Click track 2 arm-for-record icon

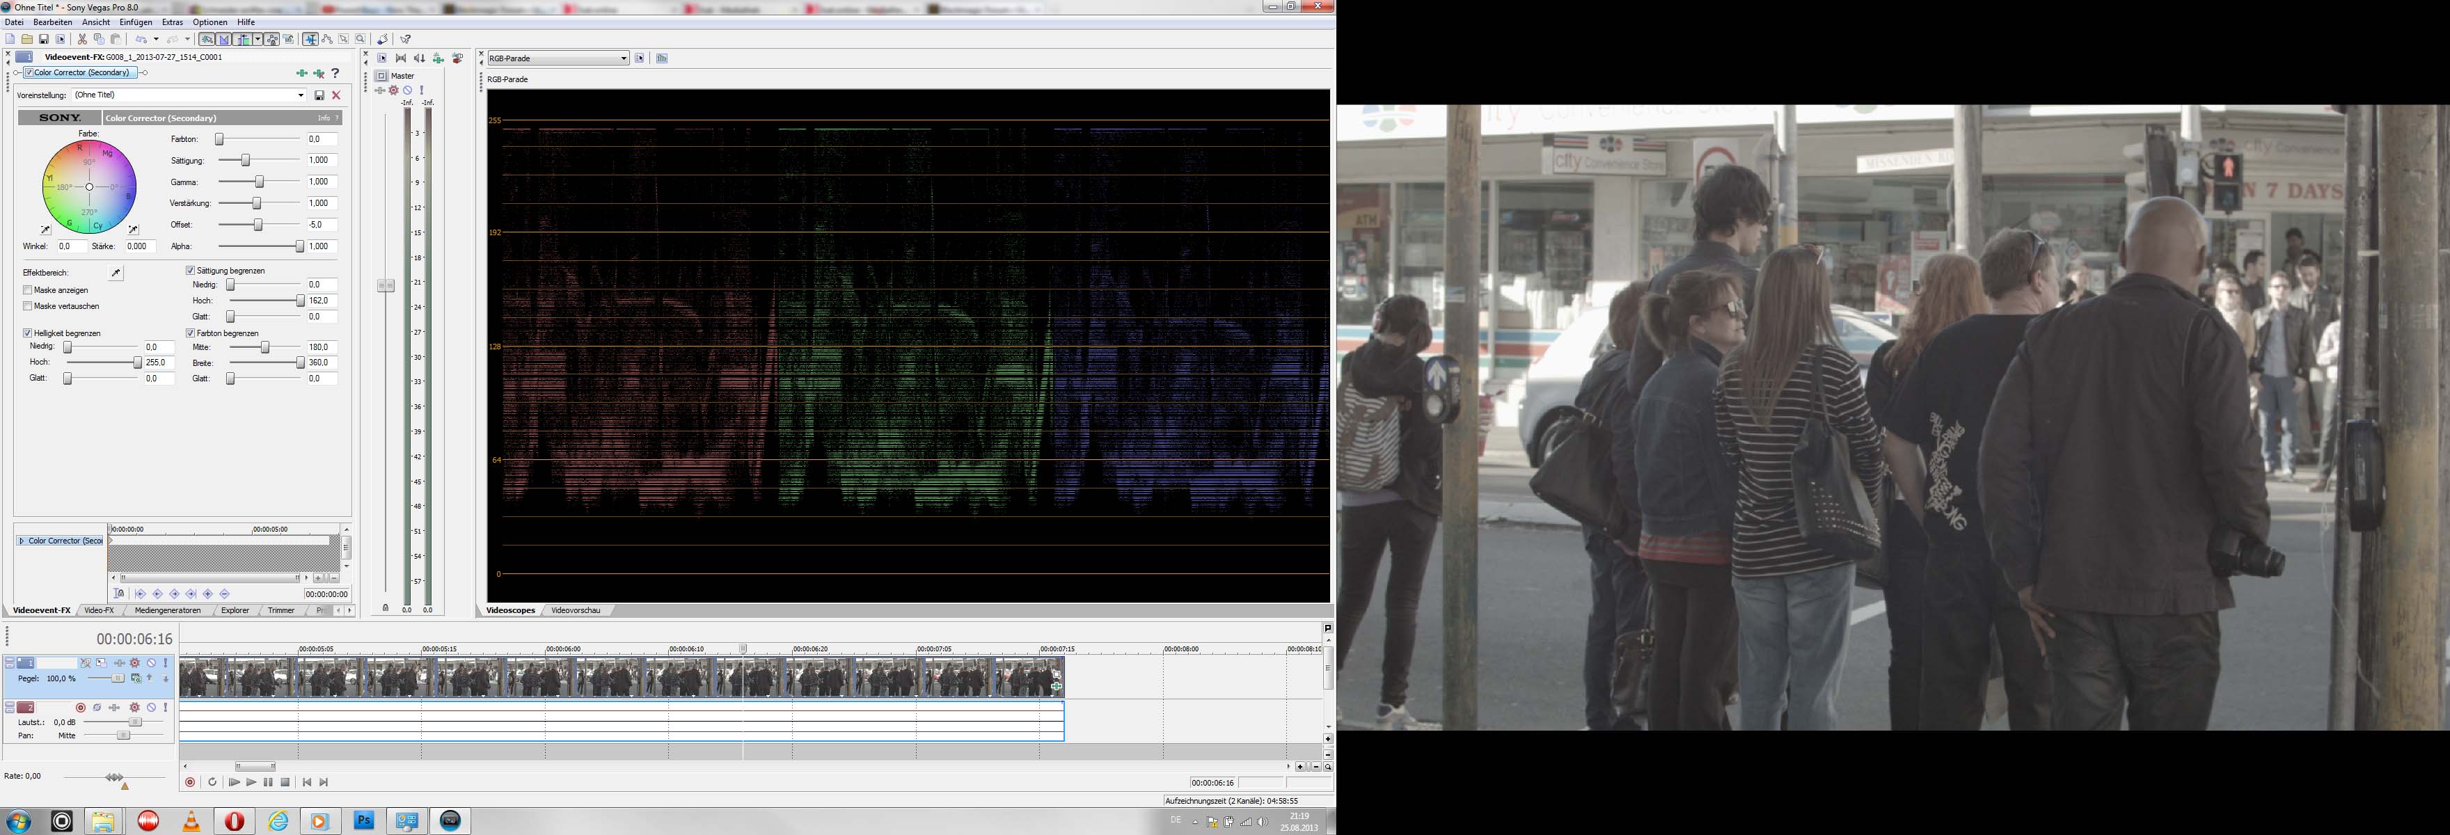(x=81, y=708)
